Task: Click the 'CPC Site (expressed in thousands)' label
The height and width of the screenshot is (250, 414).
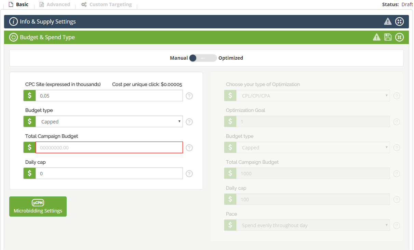Action: [63, 84]
